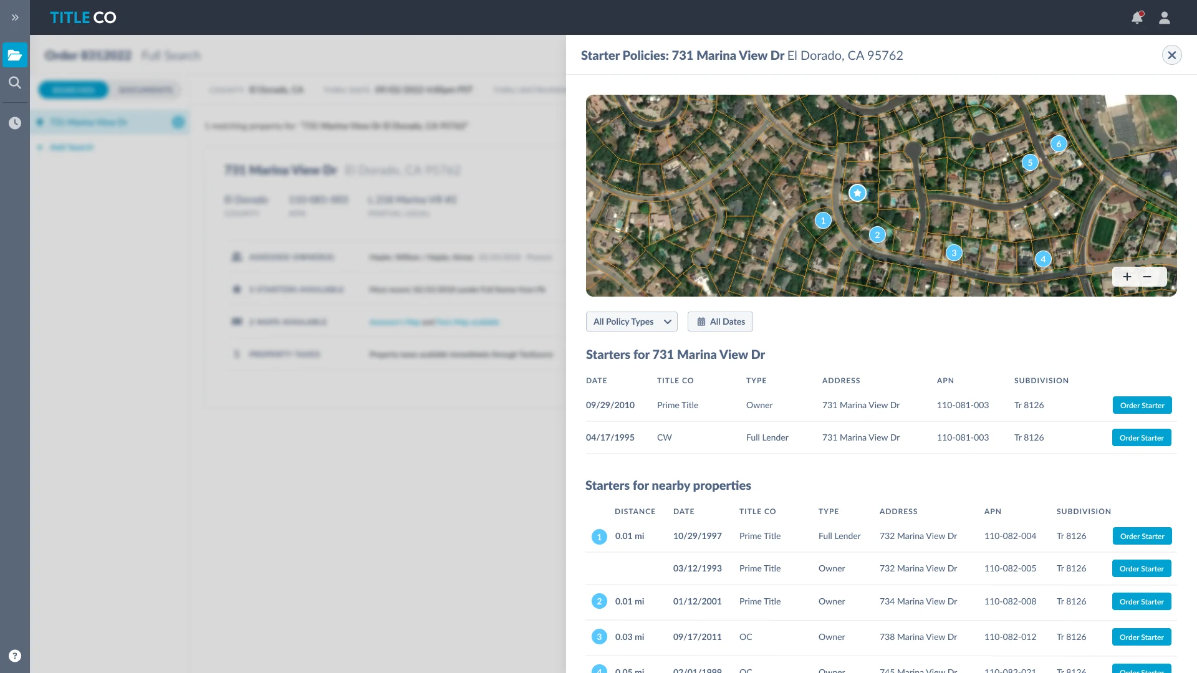
Task: Select numbered badge 1 in nearby list
Action: pyautogui.click(x=599, y=537)
